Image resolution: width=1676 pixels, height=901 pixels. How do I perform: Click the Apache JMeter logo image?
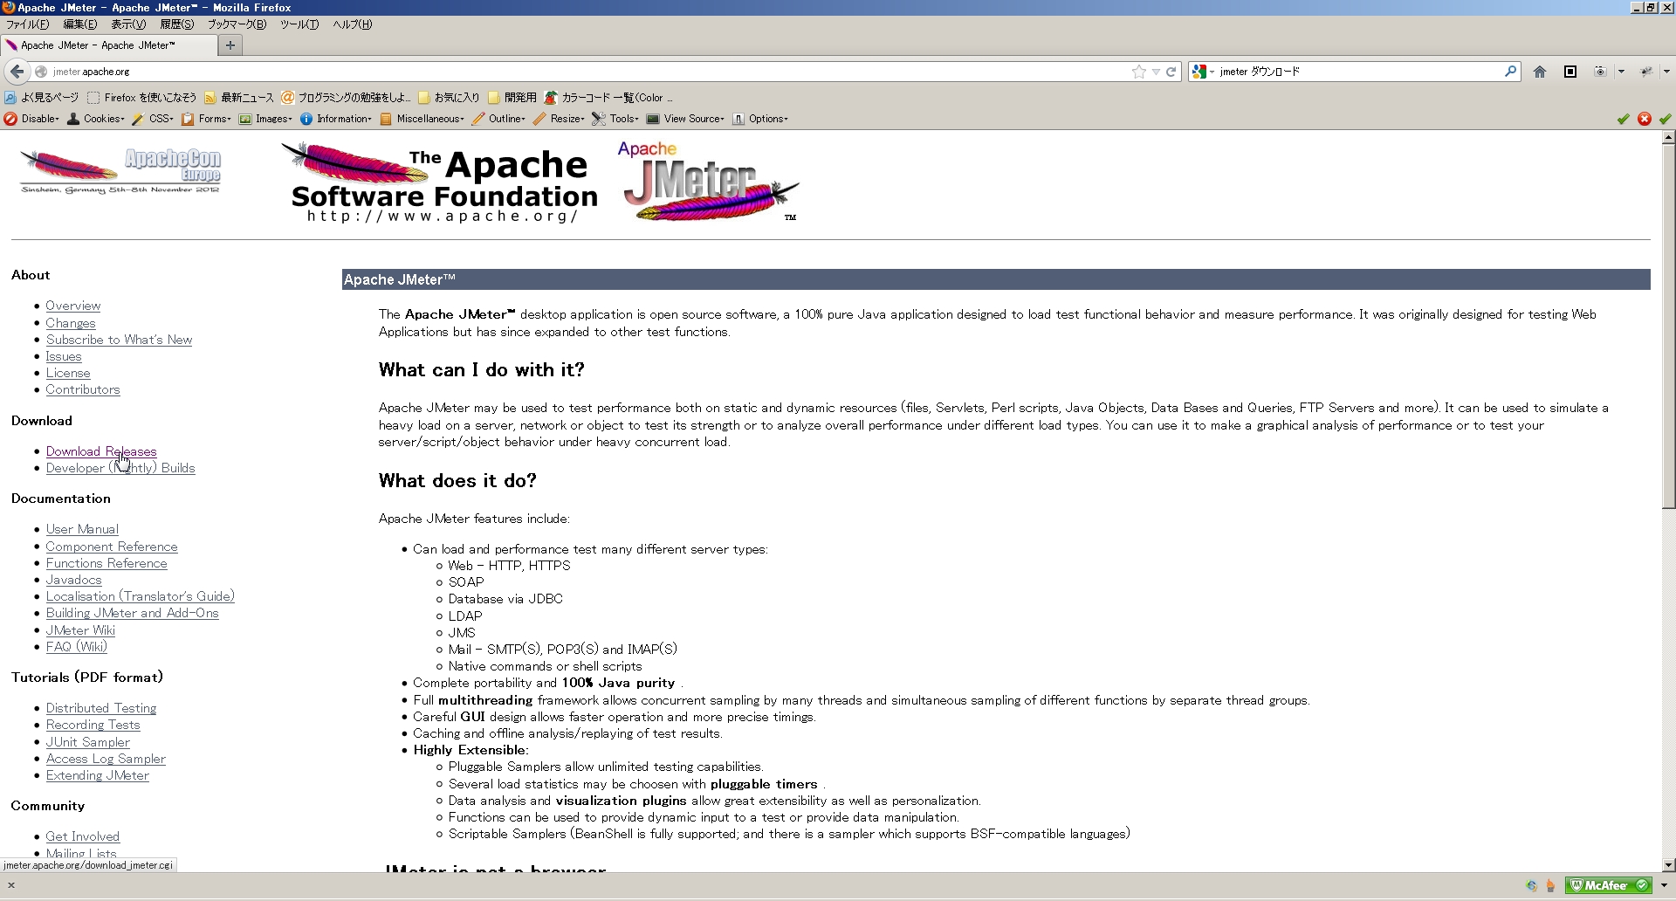pyautogui.click(x=708, y=181)
